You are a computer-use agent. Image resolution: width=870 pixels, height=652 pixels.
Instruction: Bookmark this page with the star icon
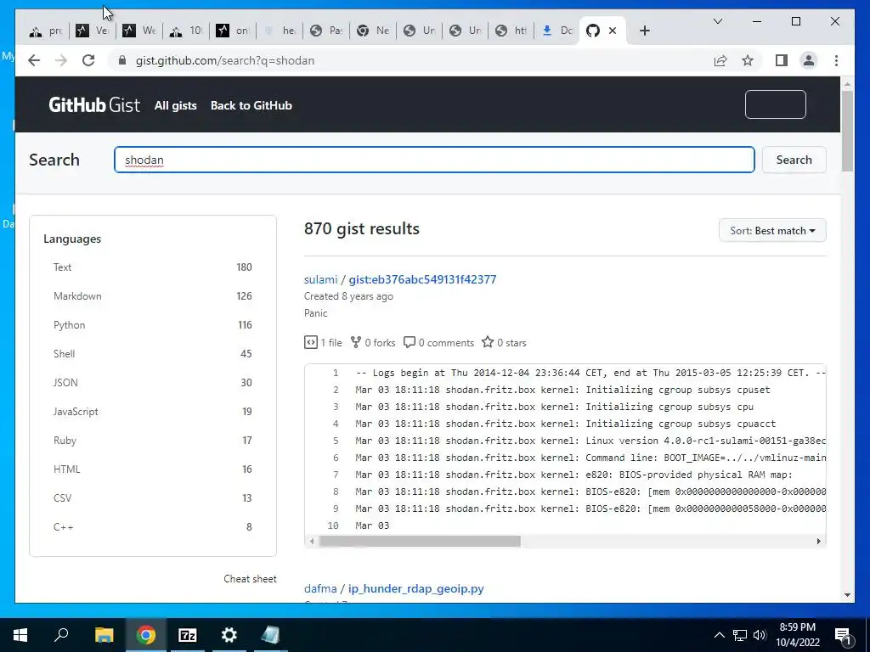(748, 60)
